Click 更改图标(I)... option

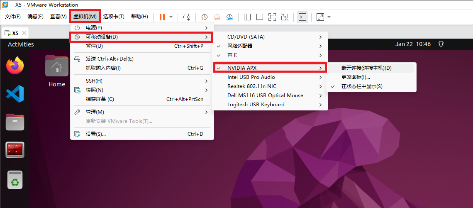pos(356,77)
